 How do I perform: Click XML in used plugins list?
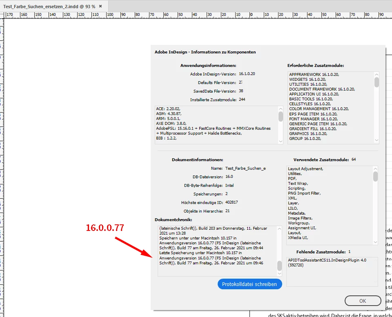pos(292,198)
